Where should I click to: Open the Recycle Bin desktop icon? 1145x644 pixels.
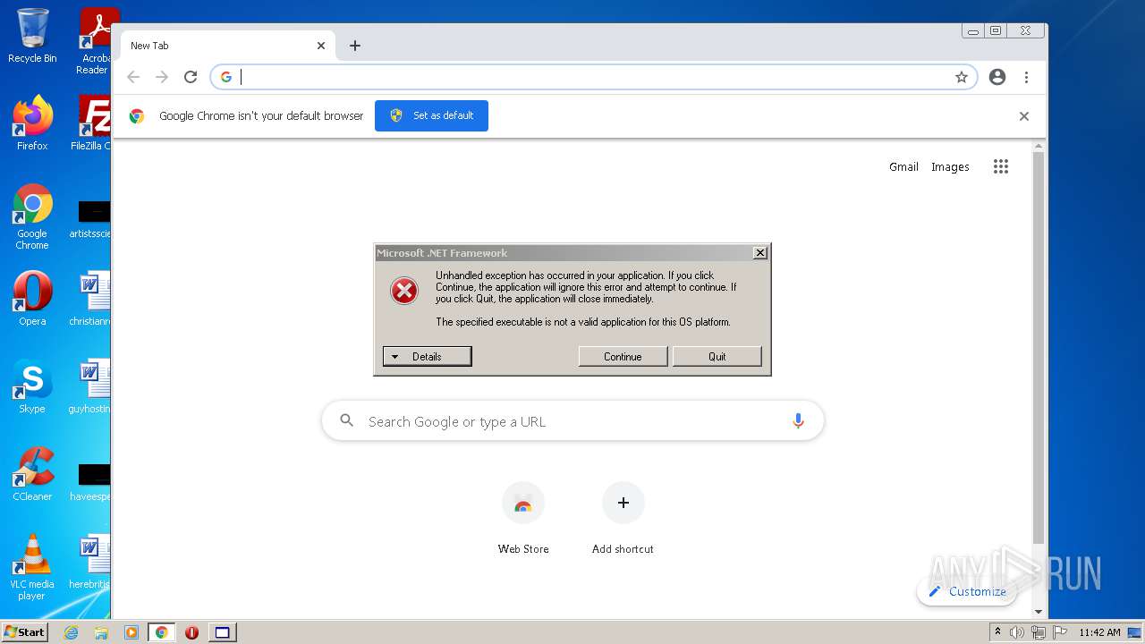click(x=32, y=36)
